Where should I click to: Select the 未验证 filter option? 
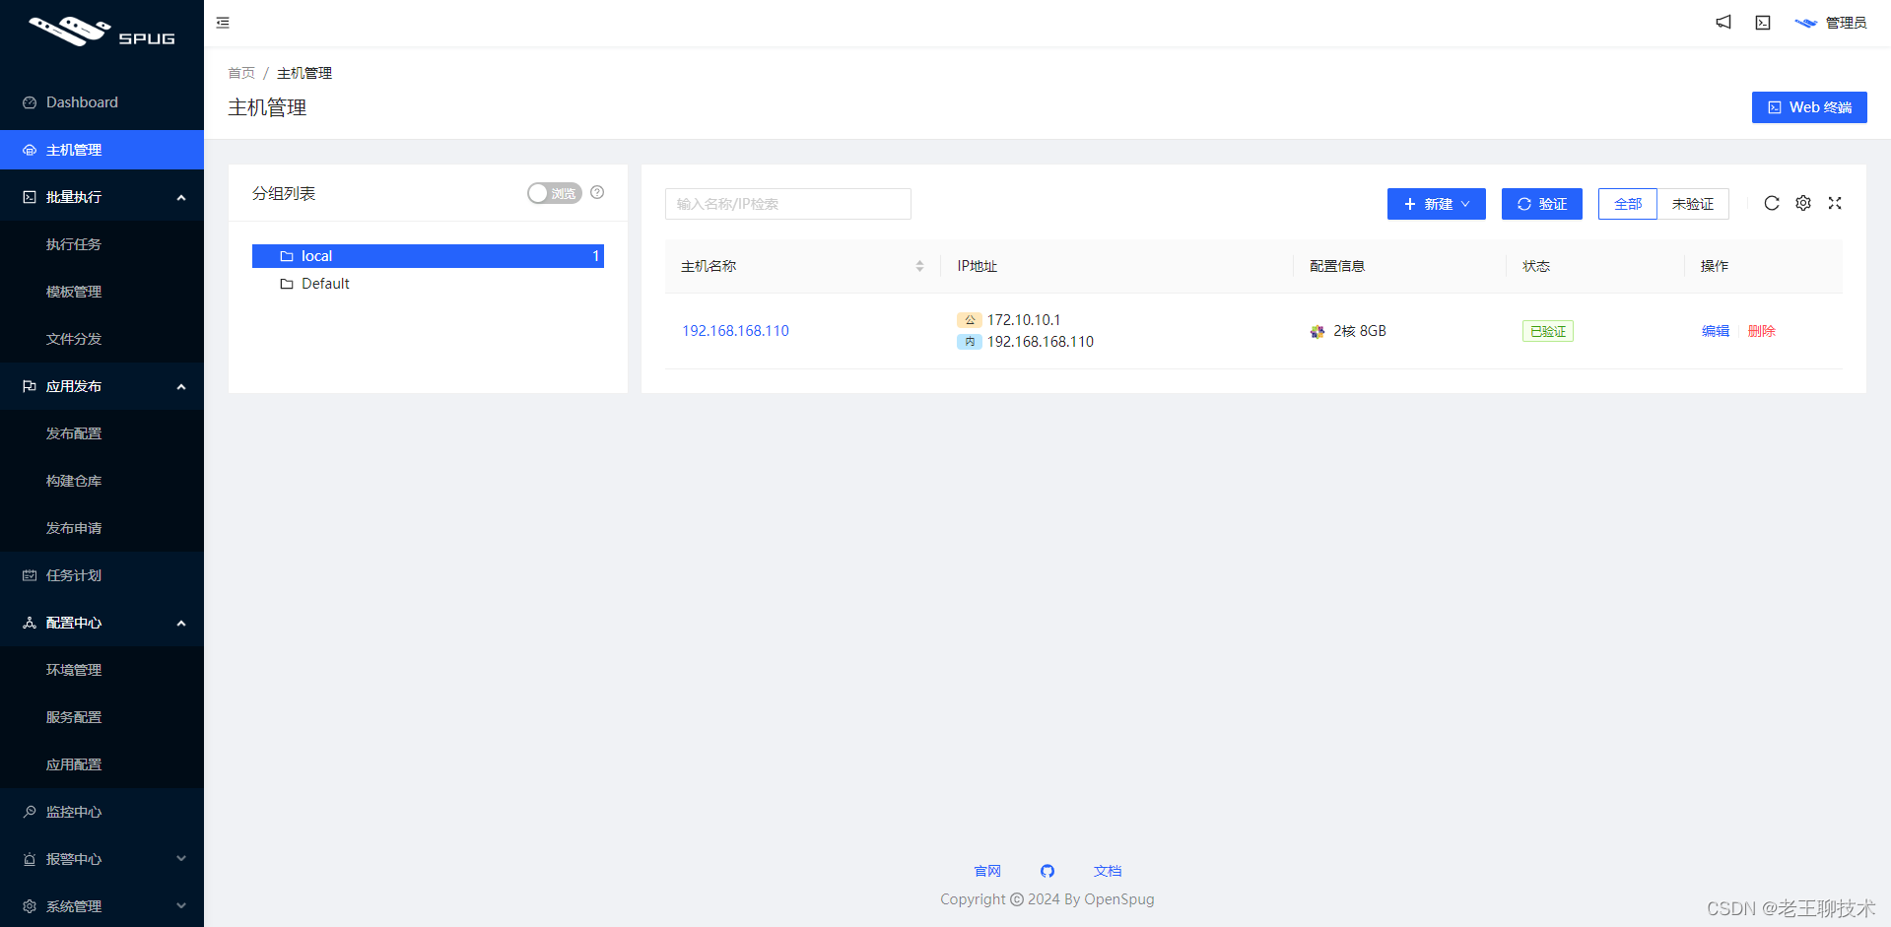(1693, 204)
